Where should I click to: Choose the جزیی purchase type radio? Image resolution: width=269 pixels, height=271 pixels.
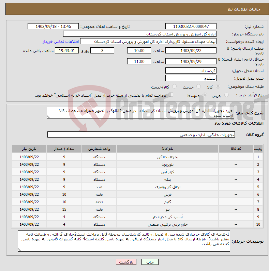coord(226,95)
